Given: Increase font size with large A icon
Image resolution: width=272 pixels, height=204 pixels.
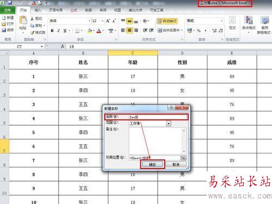Looking at the screenshot, I should pyautogui.click(x=108, y=21).
